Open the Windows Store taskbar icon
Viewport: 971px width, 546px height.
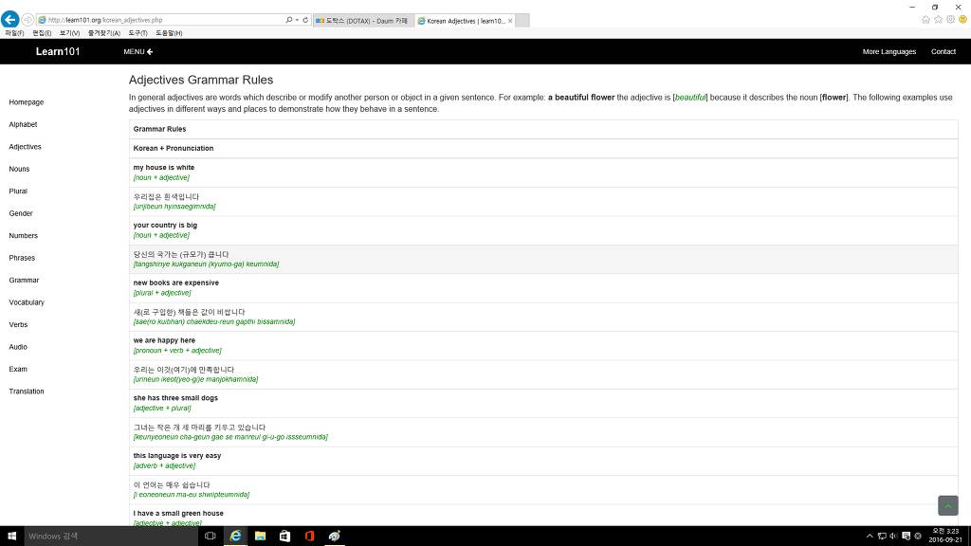tap(284, 536)
